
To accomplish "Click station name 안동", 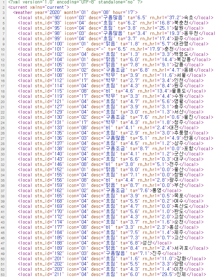I will (189, 138).
